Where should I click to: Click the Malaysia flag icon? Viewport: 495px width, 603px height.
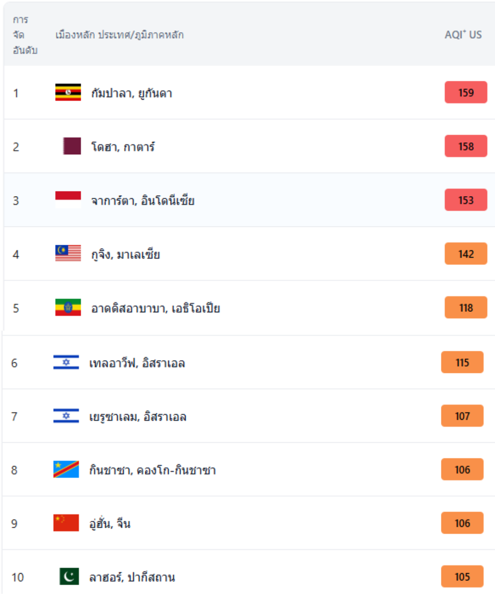[68, 253]
